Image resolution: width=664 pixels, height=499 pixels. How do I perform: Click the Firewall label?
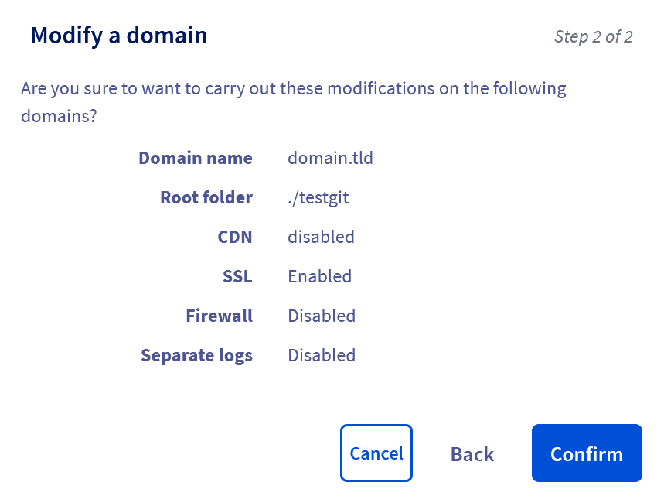[x=220, y=316]
